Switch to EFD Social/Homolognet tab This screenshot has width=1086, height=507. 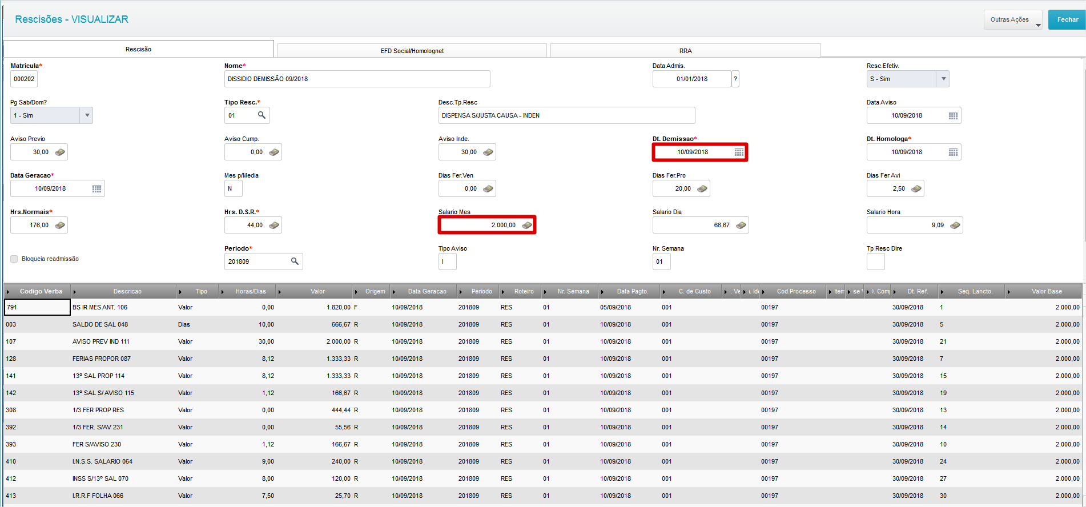click(x=412, y=51)
